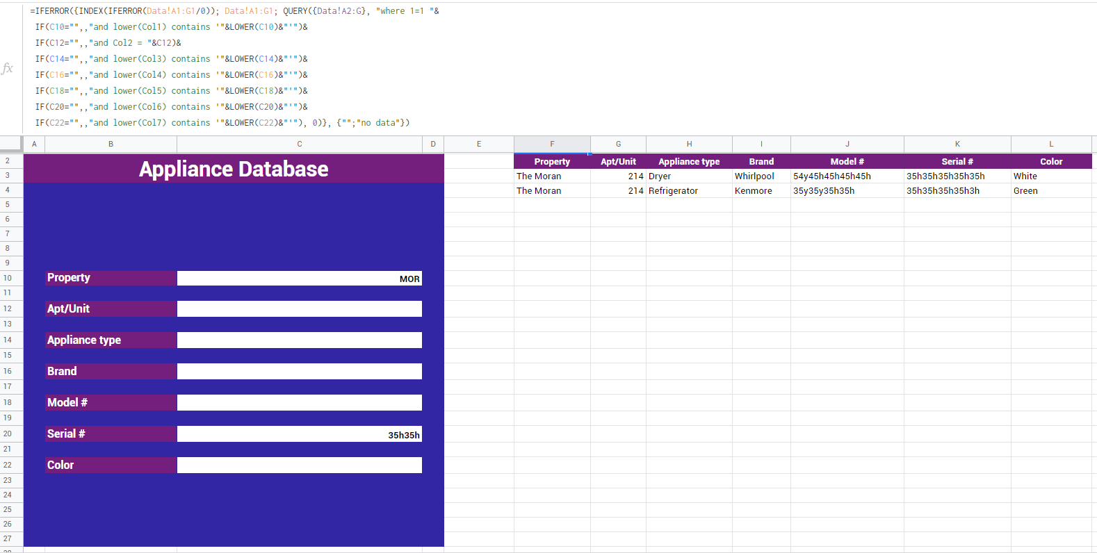Click the first line of the formula bar
Screen dimensions: 1097x553
(x=234, y=11)
